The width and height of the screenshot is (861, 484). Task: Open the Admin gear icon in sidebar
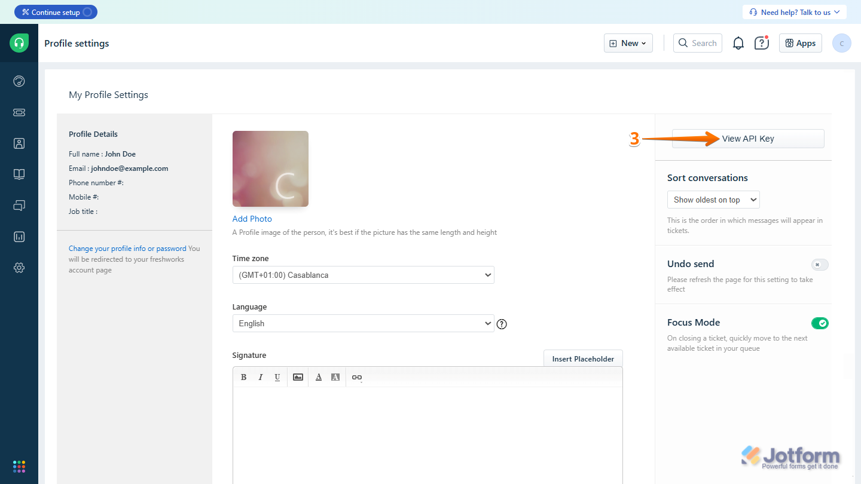[19, 268]
